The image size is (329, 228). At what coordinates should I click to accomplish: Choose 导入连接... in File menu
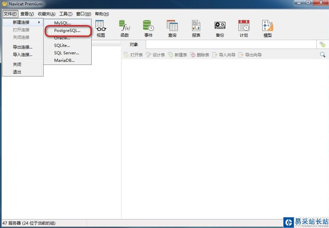(x=23, y=55)
